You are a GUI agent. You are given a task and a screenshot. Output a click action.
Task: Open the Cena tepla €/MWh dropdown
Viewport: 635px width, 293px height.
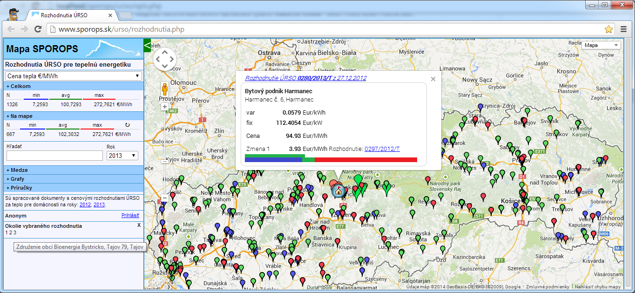tap(73, 76)
